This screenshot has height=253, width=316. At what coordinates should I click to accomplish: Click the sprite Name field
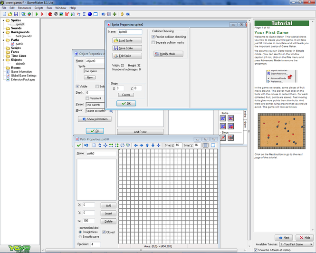click(x=130, y=32)
